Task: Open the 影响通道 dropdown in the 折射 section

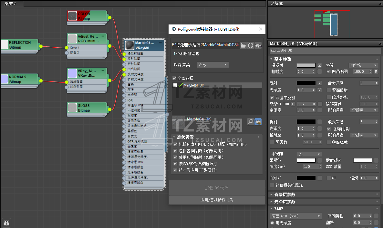Action: pos(364,135)
